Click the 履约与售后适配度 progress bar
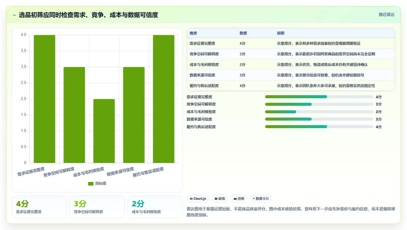Screen dimensions: 407x230 [x=319, y=127]
